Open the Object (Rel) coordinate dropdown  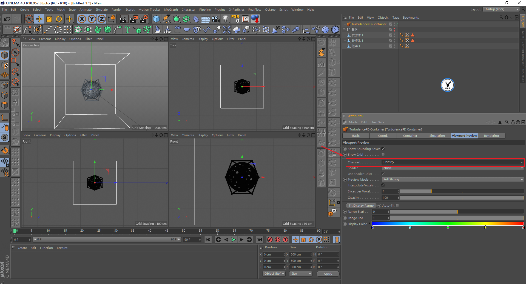274,274
